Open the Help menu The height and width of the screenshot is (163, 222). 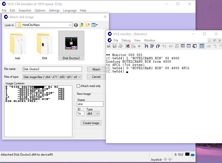[x=83, y=10]
